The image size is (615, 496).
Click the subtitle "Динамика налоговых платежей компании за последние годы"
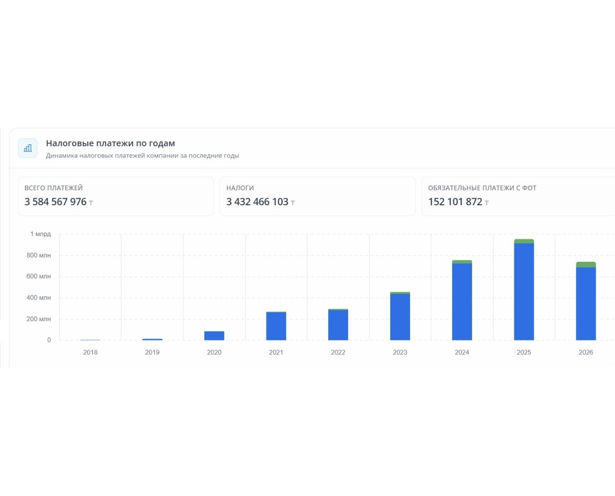pos(142,156)
